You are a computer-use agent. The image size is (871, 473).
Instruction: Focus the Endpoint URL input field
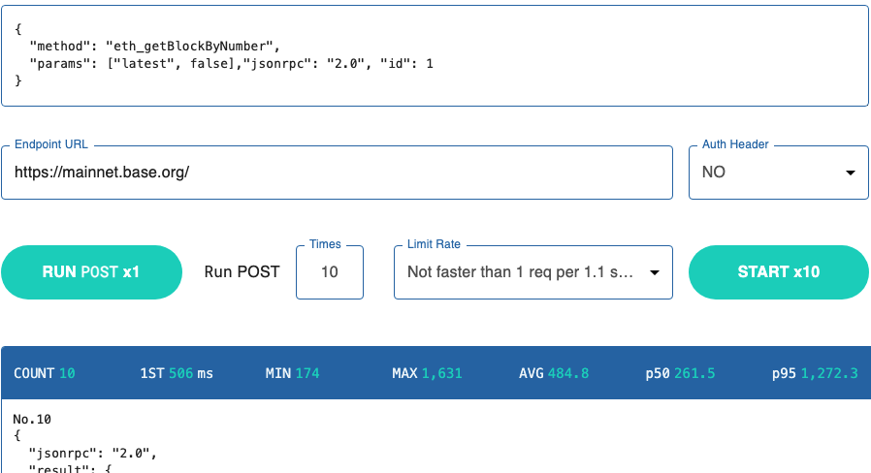point(337,173)
